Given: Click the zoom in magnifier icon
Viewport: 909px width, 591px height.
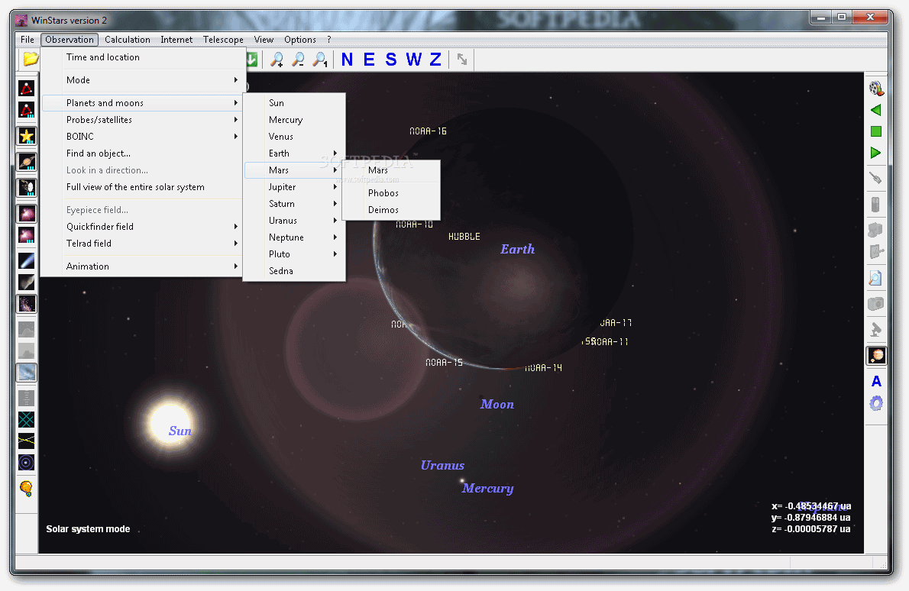Looking at the screenshot, I should coord(277,59).
